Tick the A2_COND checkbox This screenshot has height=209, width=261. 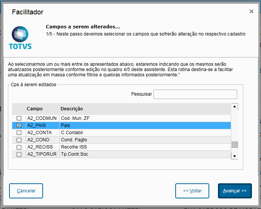[19, 140]
